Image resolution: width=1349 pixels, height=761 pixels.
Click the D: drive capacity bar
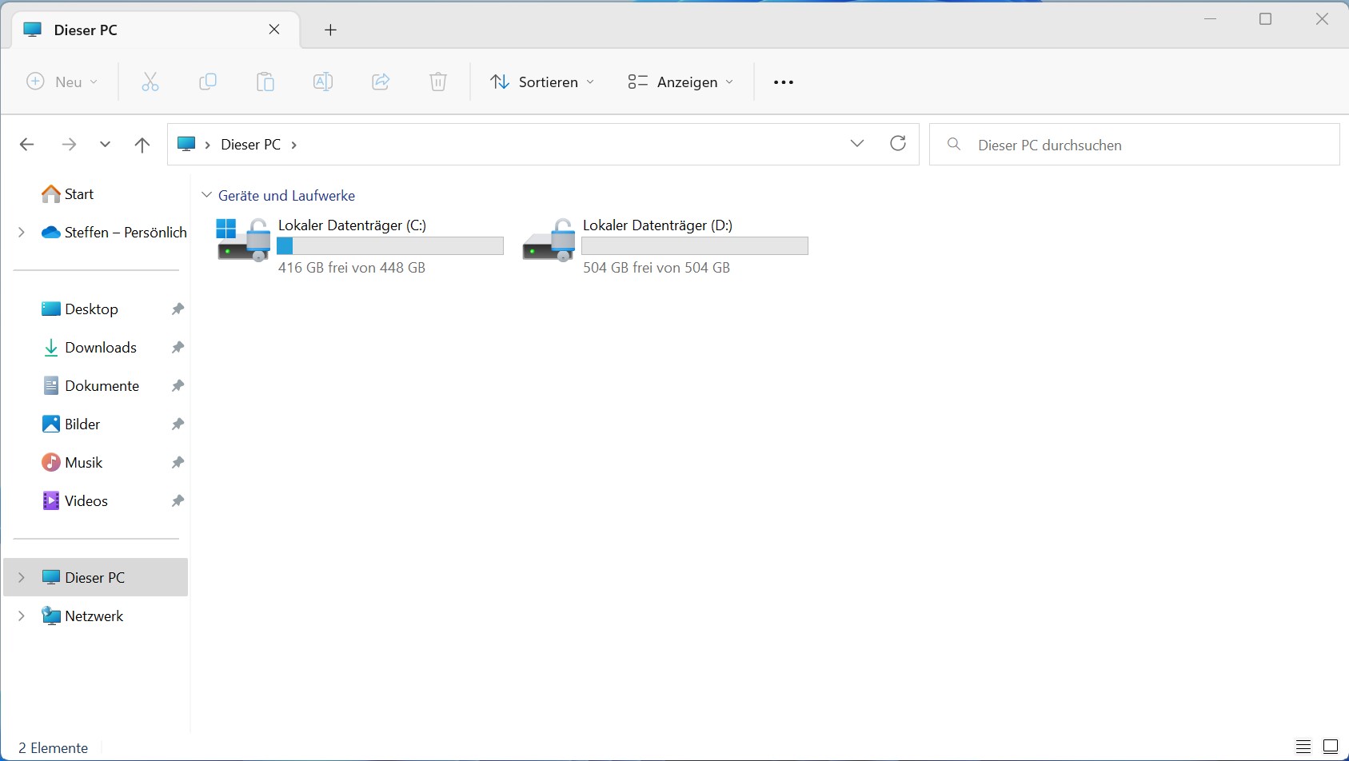point(695,246)
